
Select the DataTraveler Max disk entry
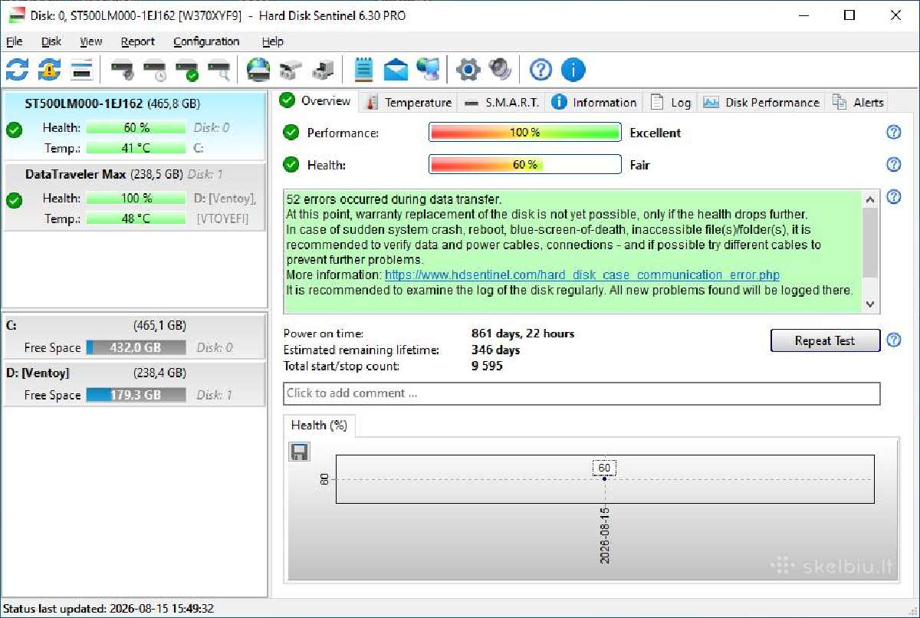coord(134,196)
